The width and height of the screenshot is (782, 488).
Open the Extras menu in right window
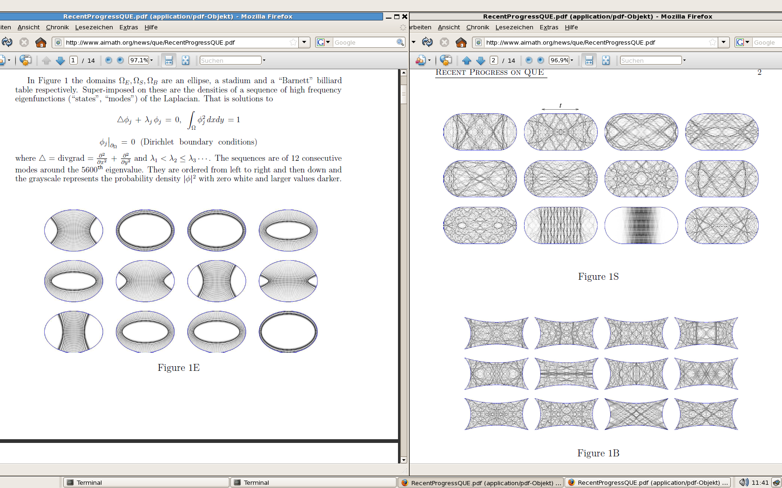[549, 27]
